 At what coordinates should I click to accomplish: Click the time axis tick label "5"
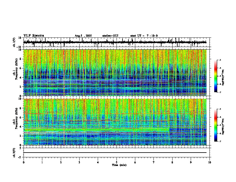(x=117, y=162)
